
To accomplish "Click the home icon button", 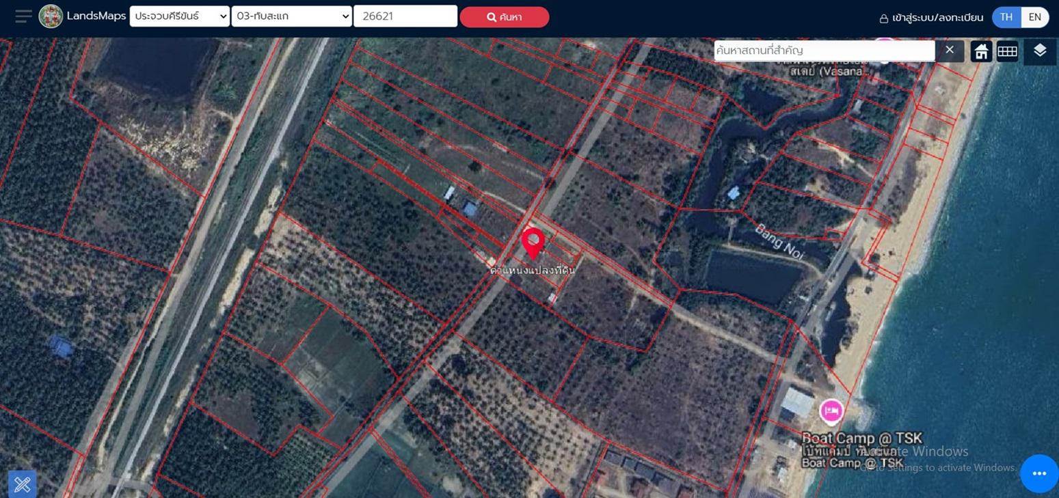I will [981, 51].
